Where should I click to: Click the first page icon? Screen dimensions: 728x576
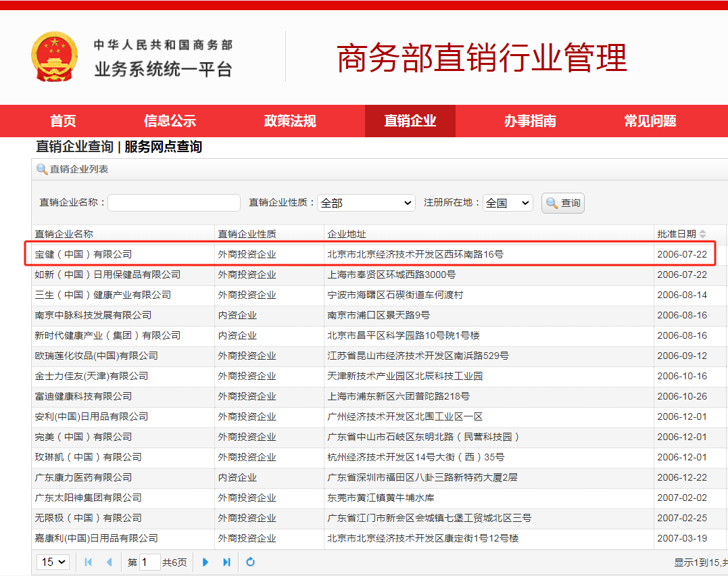pos(89,562)
